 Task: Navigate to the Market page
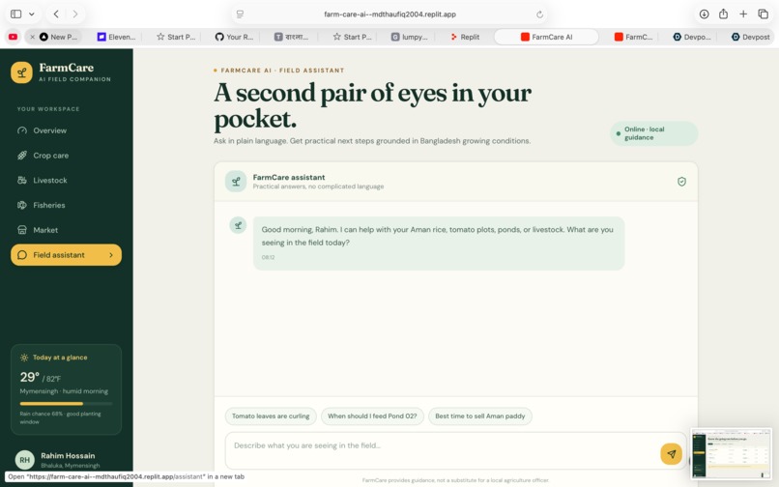(x=66, y=230)
